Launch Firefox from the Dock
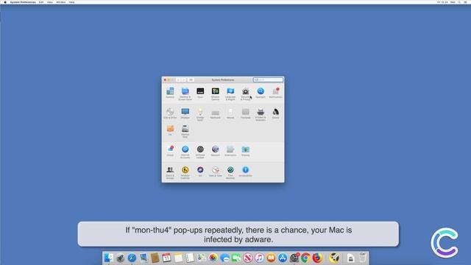 point(317,258)
